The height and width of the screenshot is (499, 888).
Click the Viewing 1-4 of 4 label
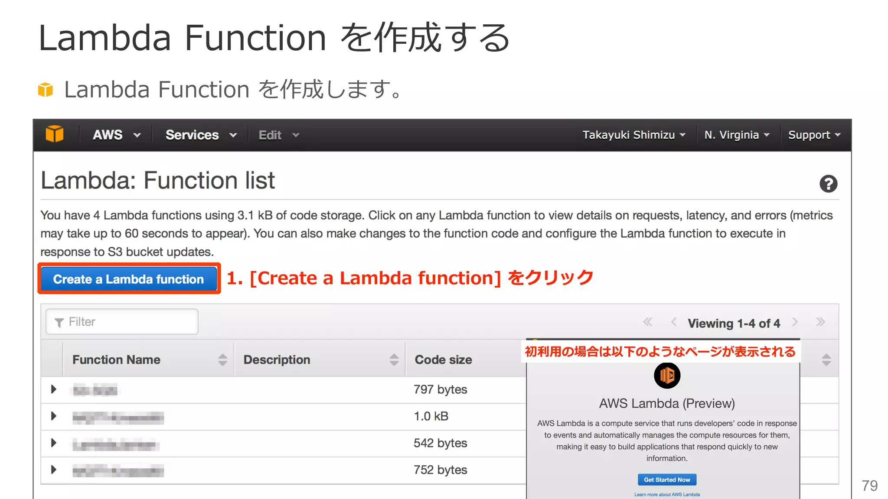point(734,323)
